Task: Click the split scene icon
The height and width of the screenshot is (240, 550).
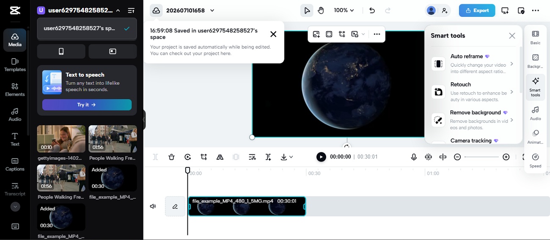Action: (268, 157)
